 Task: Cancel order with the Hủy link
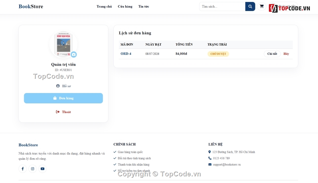pos(286,54)
